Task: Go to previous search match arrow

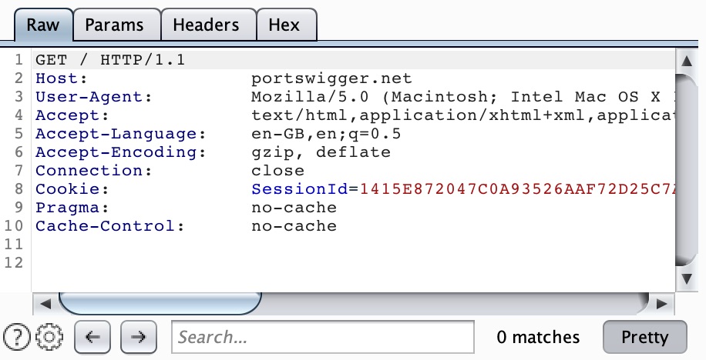Action: [92, 337]
